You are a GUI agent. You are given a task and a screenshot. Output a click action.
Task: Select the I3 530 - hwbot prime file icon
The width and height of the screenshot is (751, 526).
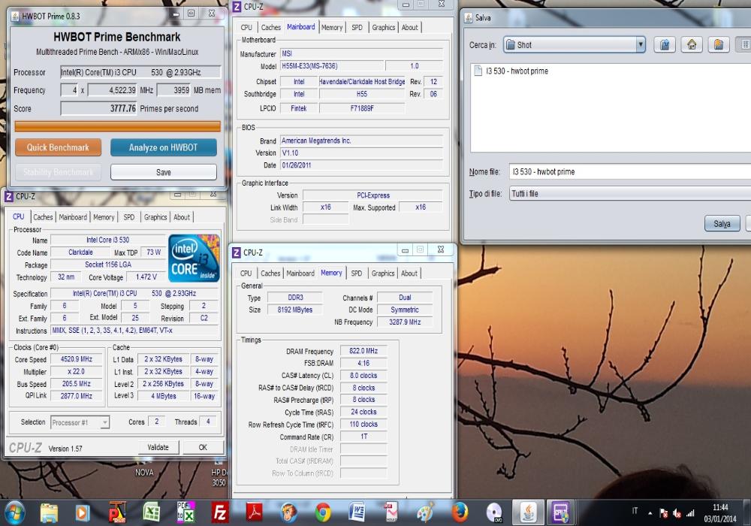[478, 71]
